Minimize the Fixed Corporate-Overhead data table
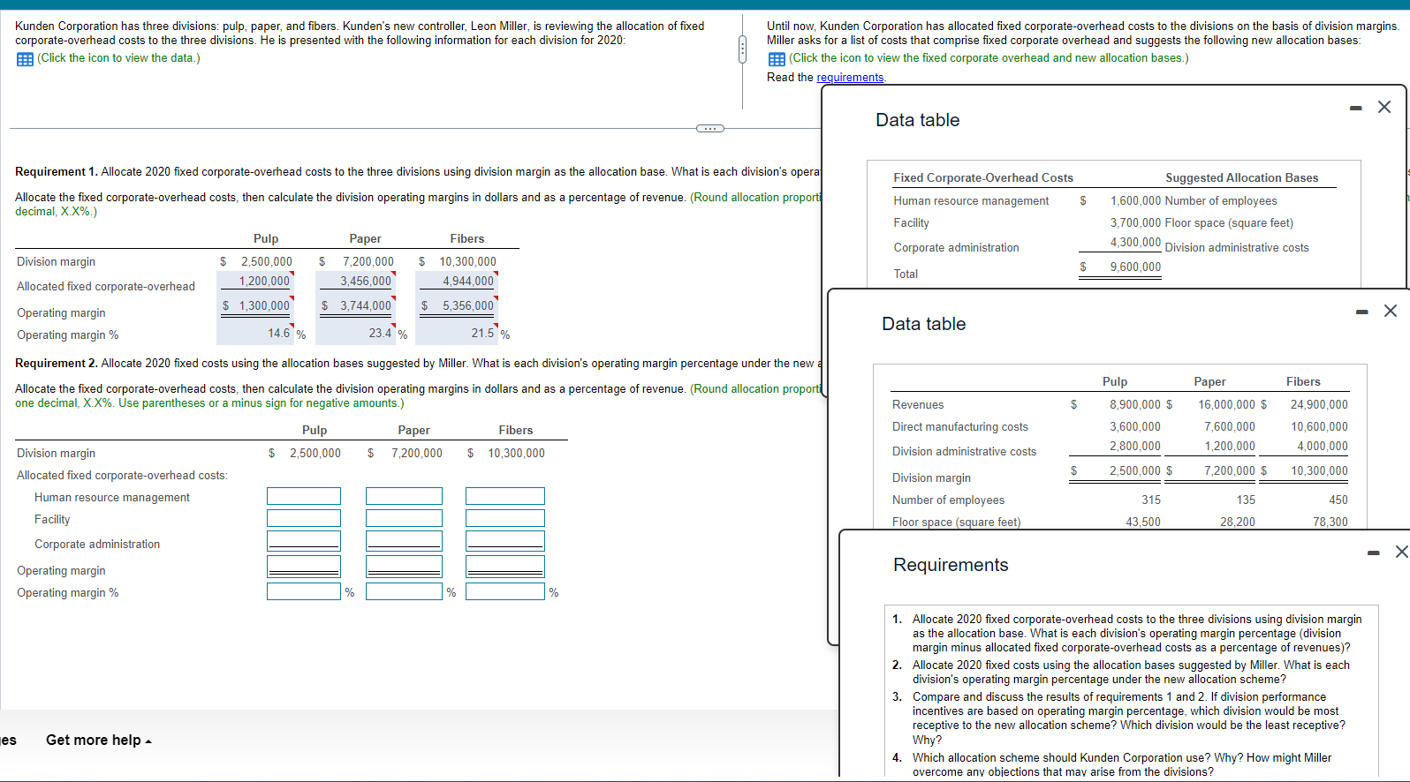Viewport: 1410px width, 782px height. (1356, 108)
